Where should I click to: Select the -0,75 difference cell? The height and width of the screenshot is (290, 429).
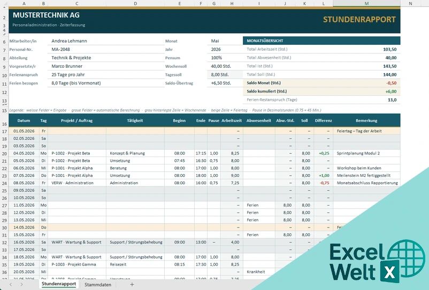pos(324,183)
